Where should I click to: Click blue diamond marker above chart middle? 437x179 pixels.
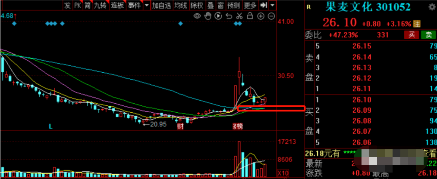point(181,24)
